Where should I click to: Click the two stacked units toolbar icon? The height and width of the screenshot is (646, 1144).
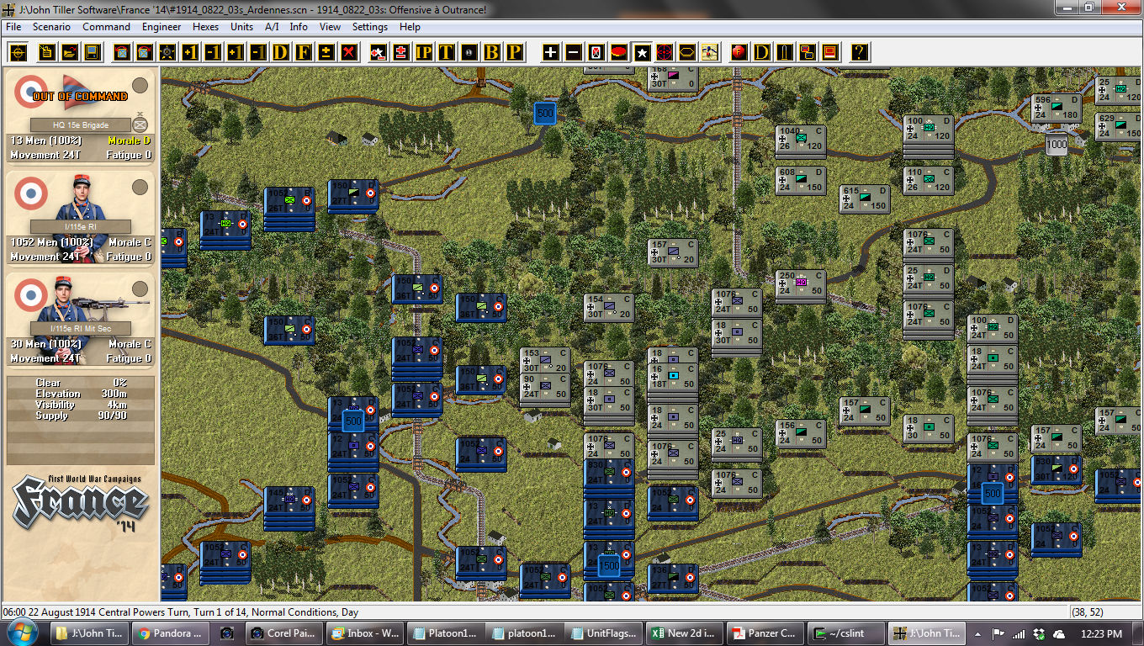point(808,52)
